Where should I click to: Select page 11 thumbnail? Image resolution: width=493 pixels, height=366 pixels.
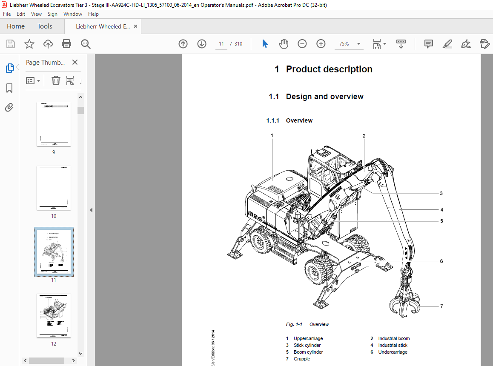point(54,252)
